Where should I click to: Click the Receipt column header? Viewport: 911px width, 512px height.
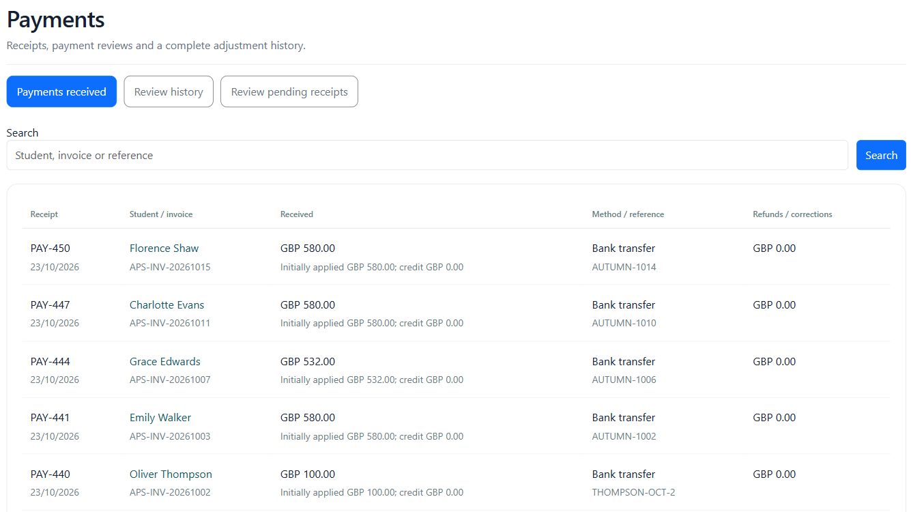(x=44, y=214)
